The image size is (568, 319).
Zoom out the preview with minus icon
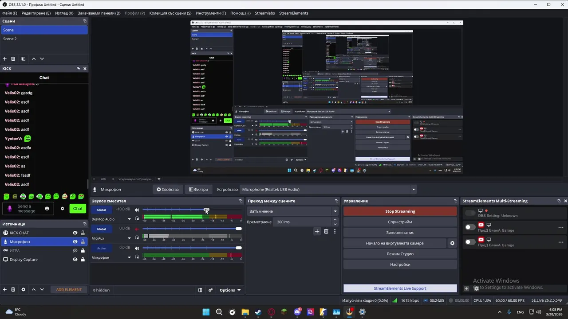[x=94, y=179]
